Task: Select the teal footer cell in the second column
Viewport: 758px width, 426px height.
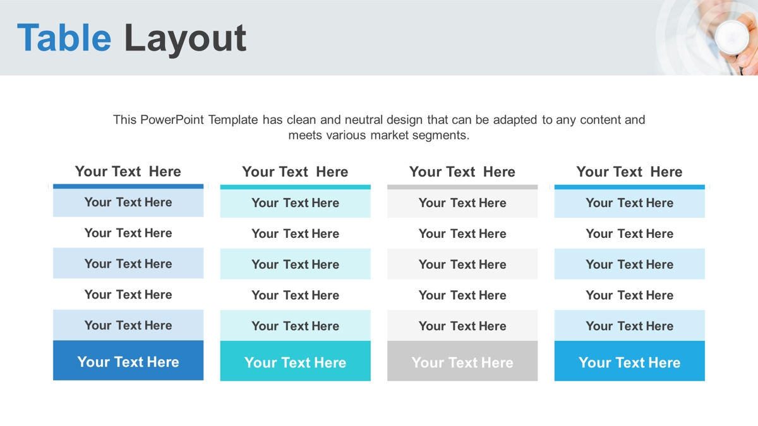Action: [295, 361]
